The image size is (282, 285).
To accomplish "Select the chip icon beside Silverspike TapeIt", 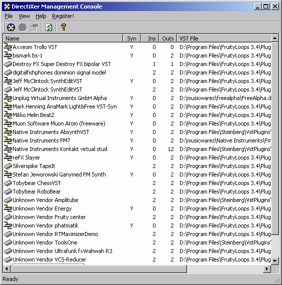I will coord(8,166).
